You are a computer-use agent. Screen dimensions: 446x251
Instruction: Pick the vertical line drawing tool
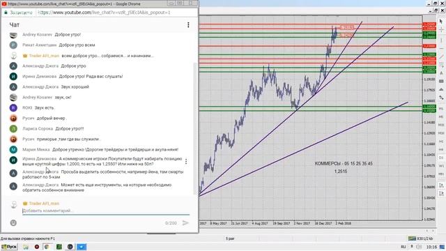[x=441, y=40]
